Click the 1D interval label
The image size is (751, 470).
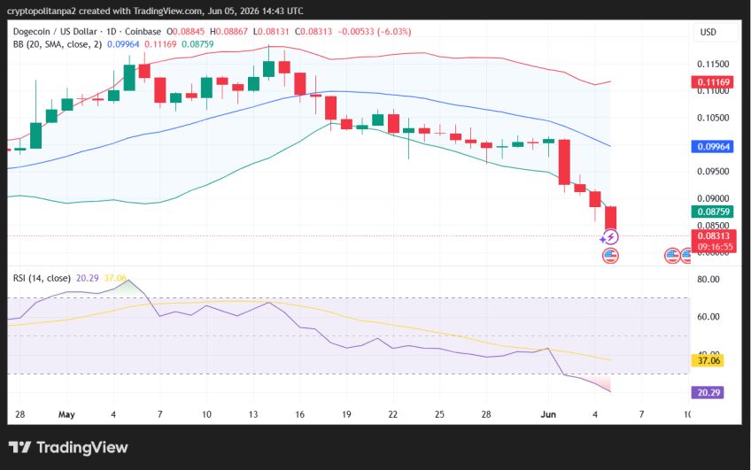[111, 32]
